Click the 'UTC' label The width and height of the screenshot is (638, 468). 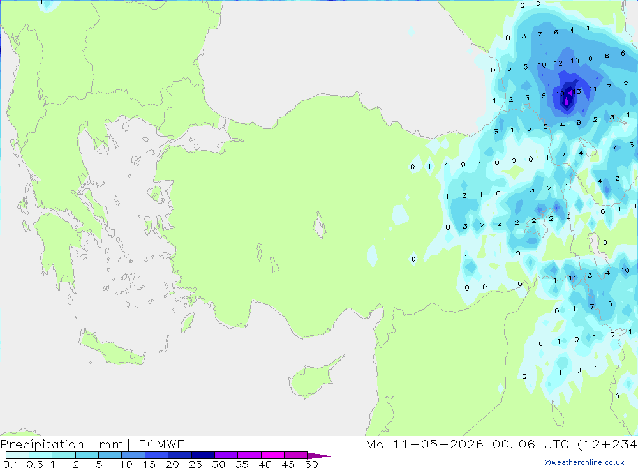click(556, 444)
